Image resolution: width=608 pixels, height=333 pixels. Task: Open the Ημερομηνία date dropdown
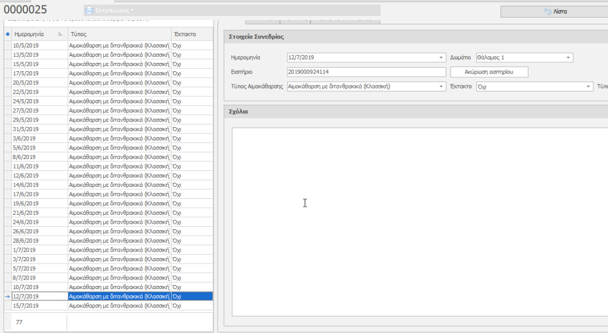pos(441,58)
